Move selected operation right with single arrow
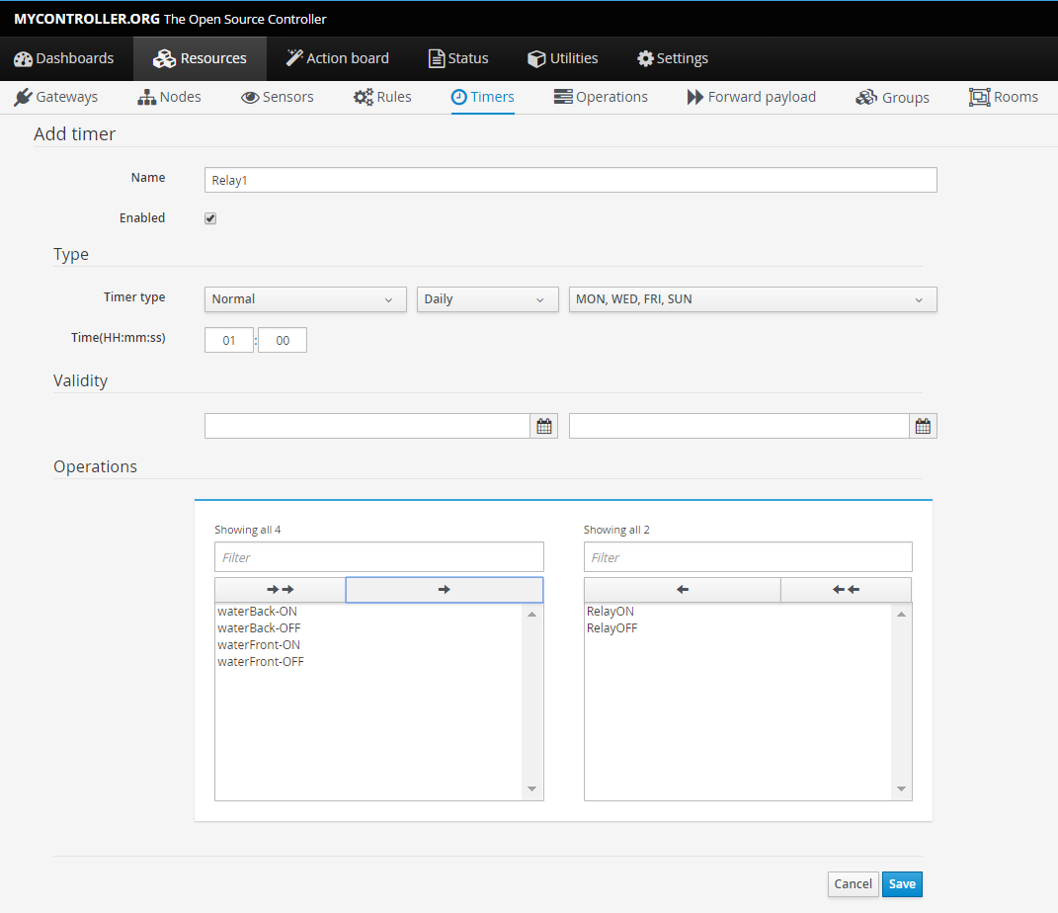The width and height of the screenshot is (1058, 913). (x=444, y=590)
